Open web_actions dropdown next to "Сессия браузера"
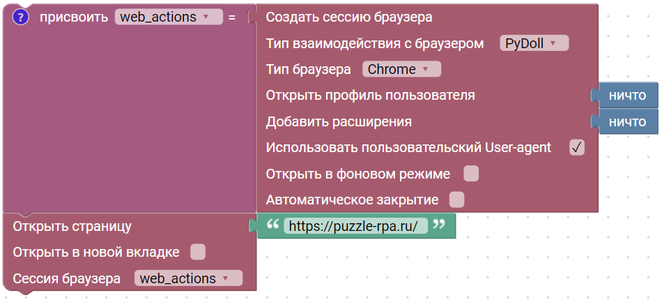 click(188, 278)
